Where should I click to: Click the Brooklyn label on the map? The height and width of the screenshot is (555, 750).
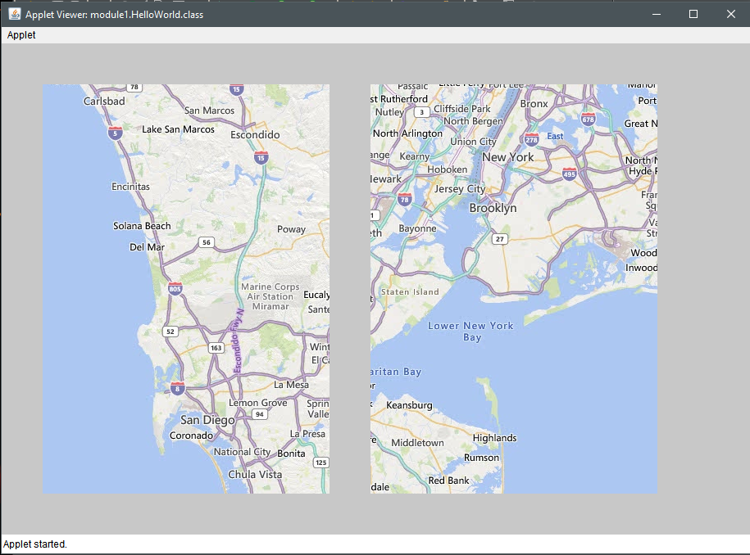click(x=493, y=207)
